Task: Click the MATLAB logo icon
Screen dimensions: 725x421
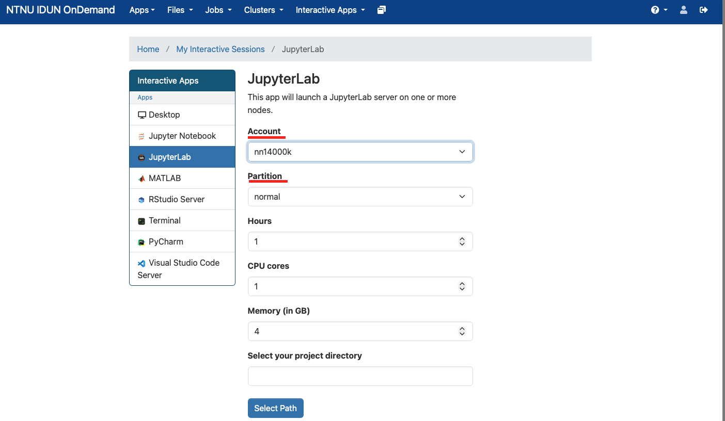Action: [141, 179]
